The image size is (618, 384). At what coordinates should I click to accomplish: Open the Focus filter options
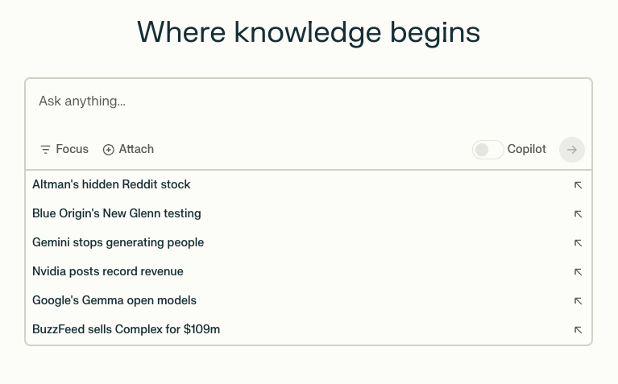pyautogui.click(x=64, y=149)
